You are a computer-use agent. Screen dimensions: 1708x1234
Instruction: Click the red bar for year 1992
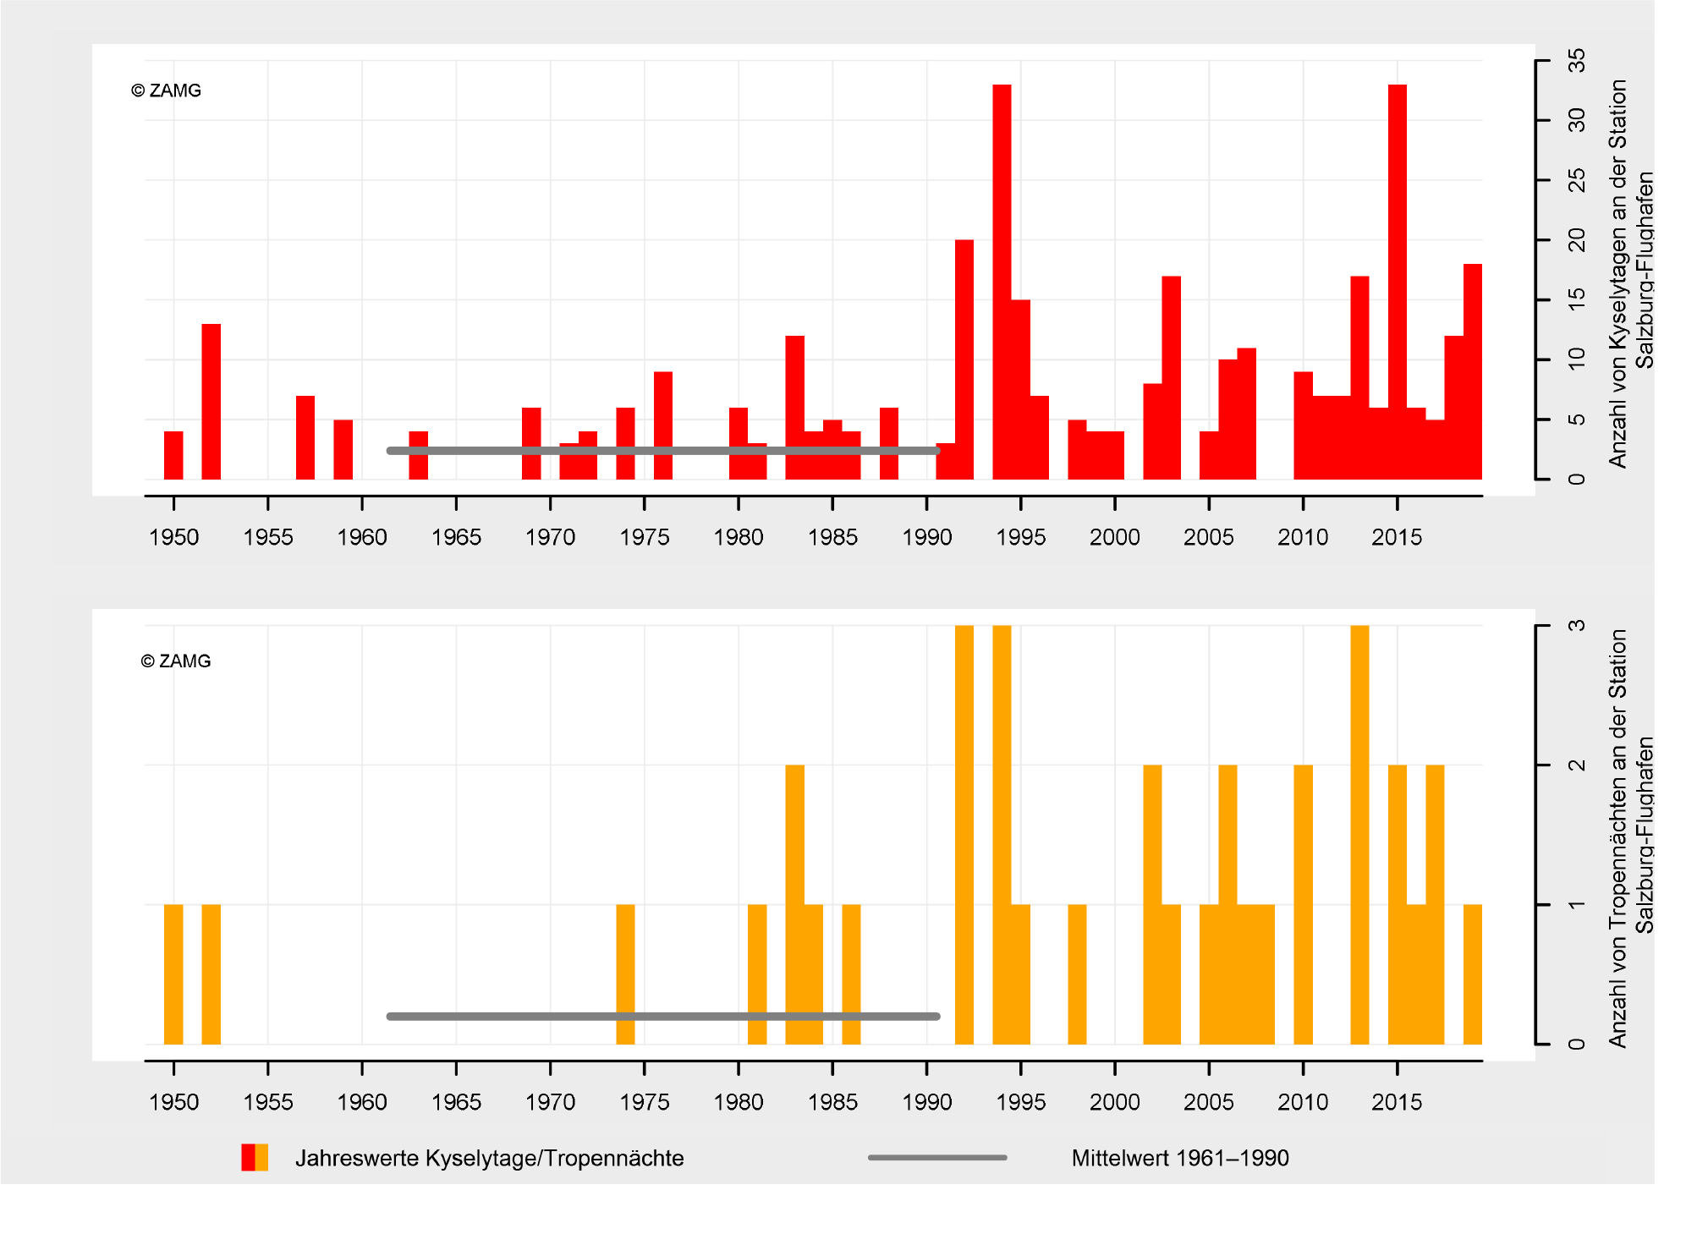click(964, 359)
